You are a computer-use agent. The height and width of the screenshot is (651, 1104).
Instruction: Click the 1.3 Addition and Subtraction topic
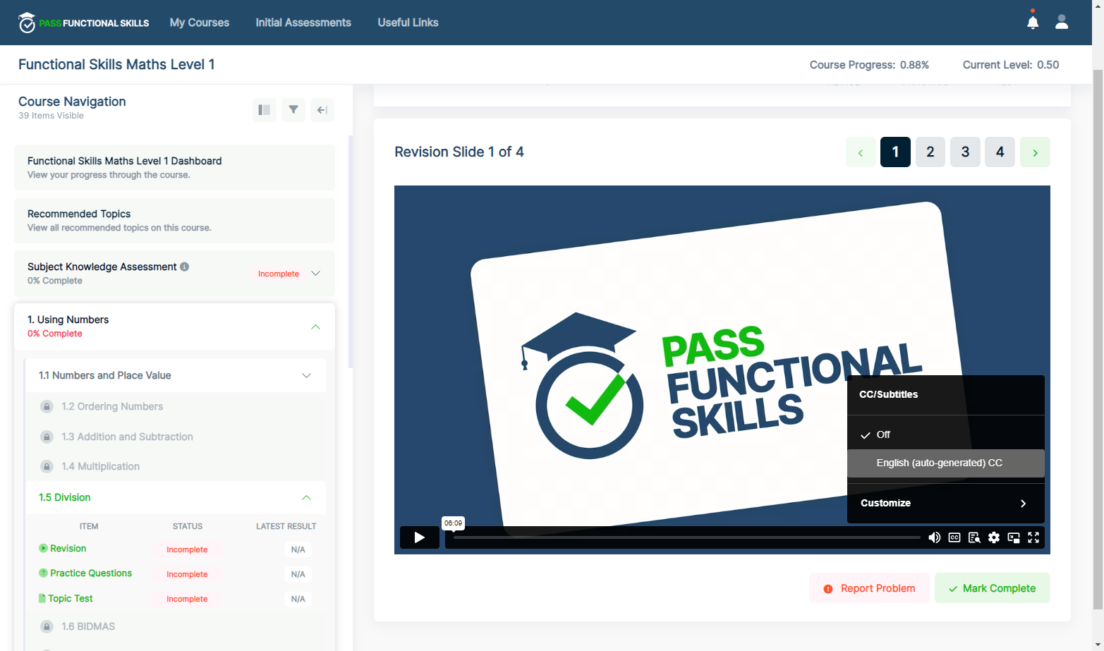pos(127,437)
